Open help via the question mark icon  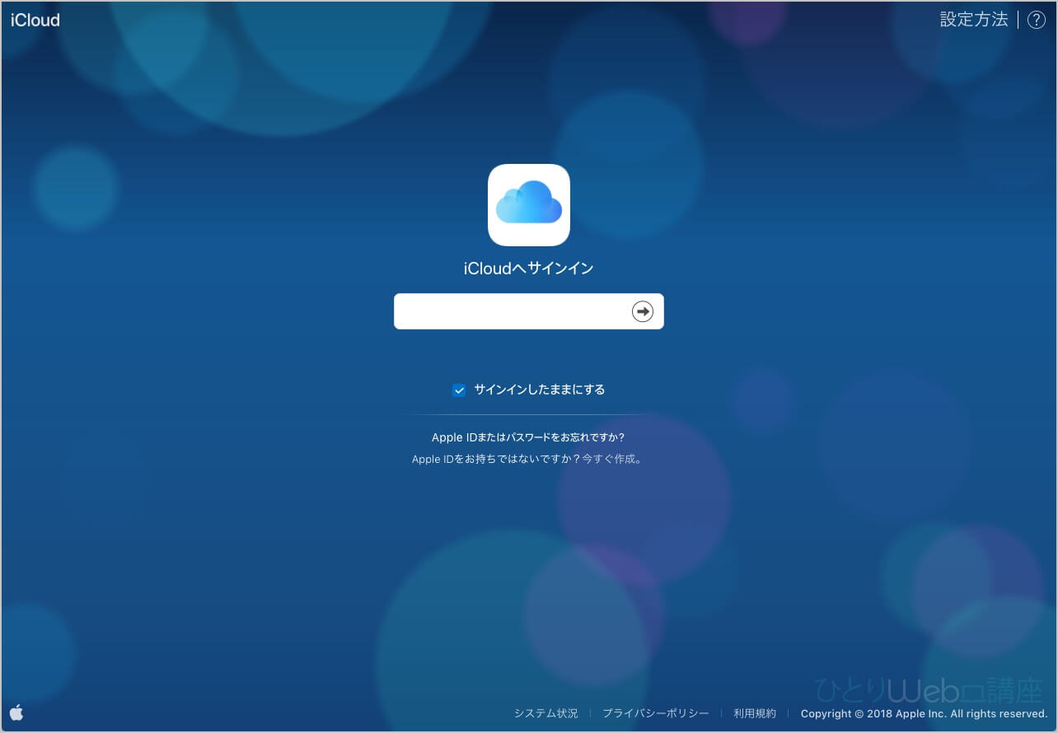coord(1036,21)
